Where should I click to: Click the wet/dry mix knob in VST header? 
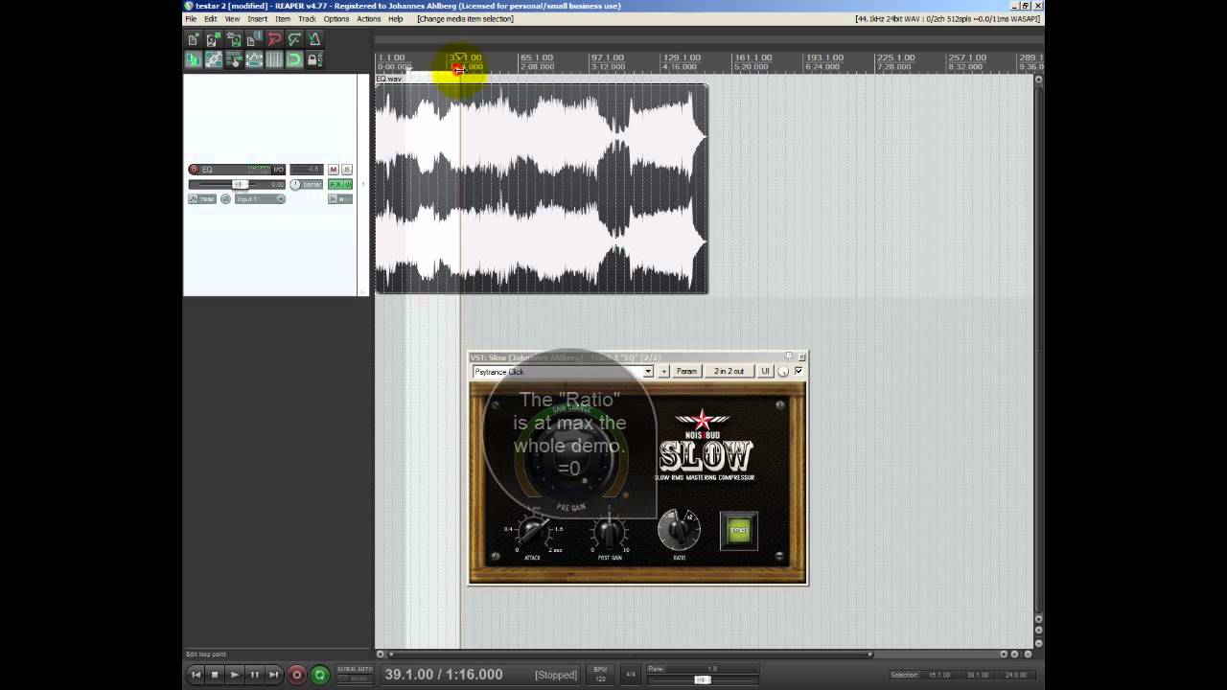(x=783, y=372)
